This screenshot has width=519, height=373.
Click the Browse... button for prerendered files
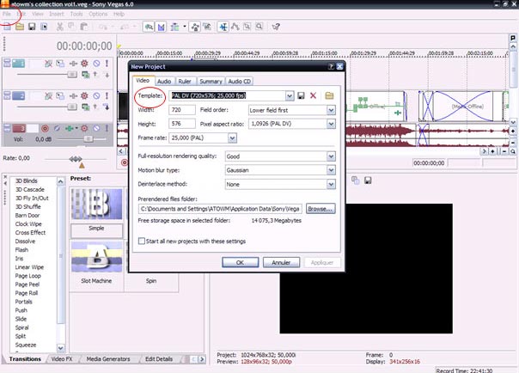pos(320,208)
